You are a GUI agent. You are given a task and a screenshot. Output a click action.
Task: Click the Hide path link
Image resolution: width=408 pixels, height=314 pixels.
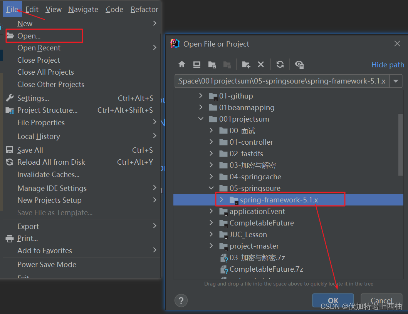[388, 65]
